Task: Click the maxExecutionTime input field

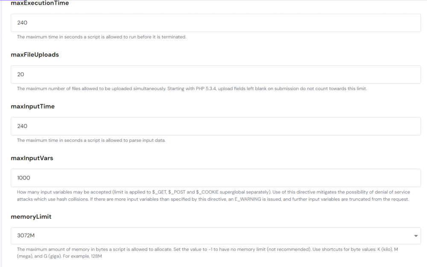Action: pyautogui.click(x=216, y=23)
